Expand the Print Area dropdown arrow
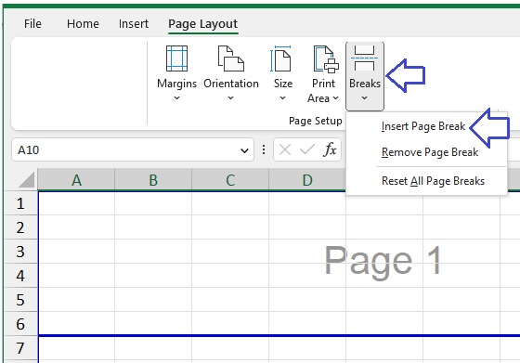Viewport: 520px width, 363px height. [335, 97]
